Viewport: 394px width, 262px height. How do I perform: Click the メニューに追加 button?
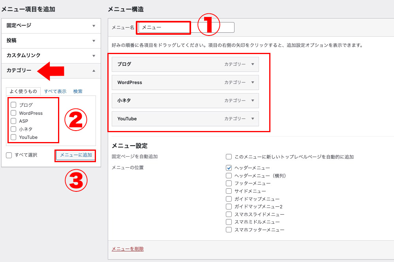(76, 155)
